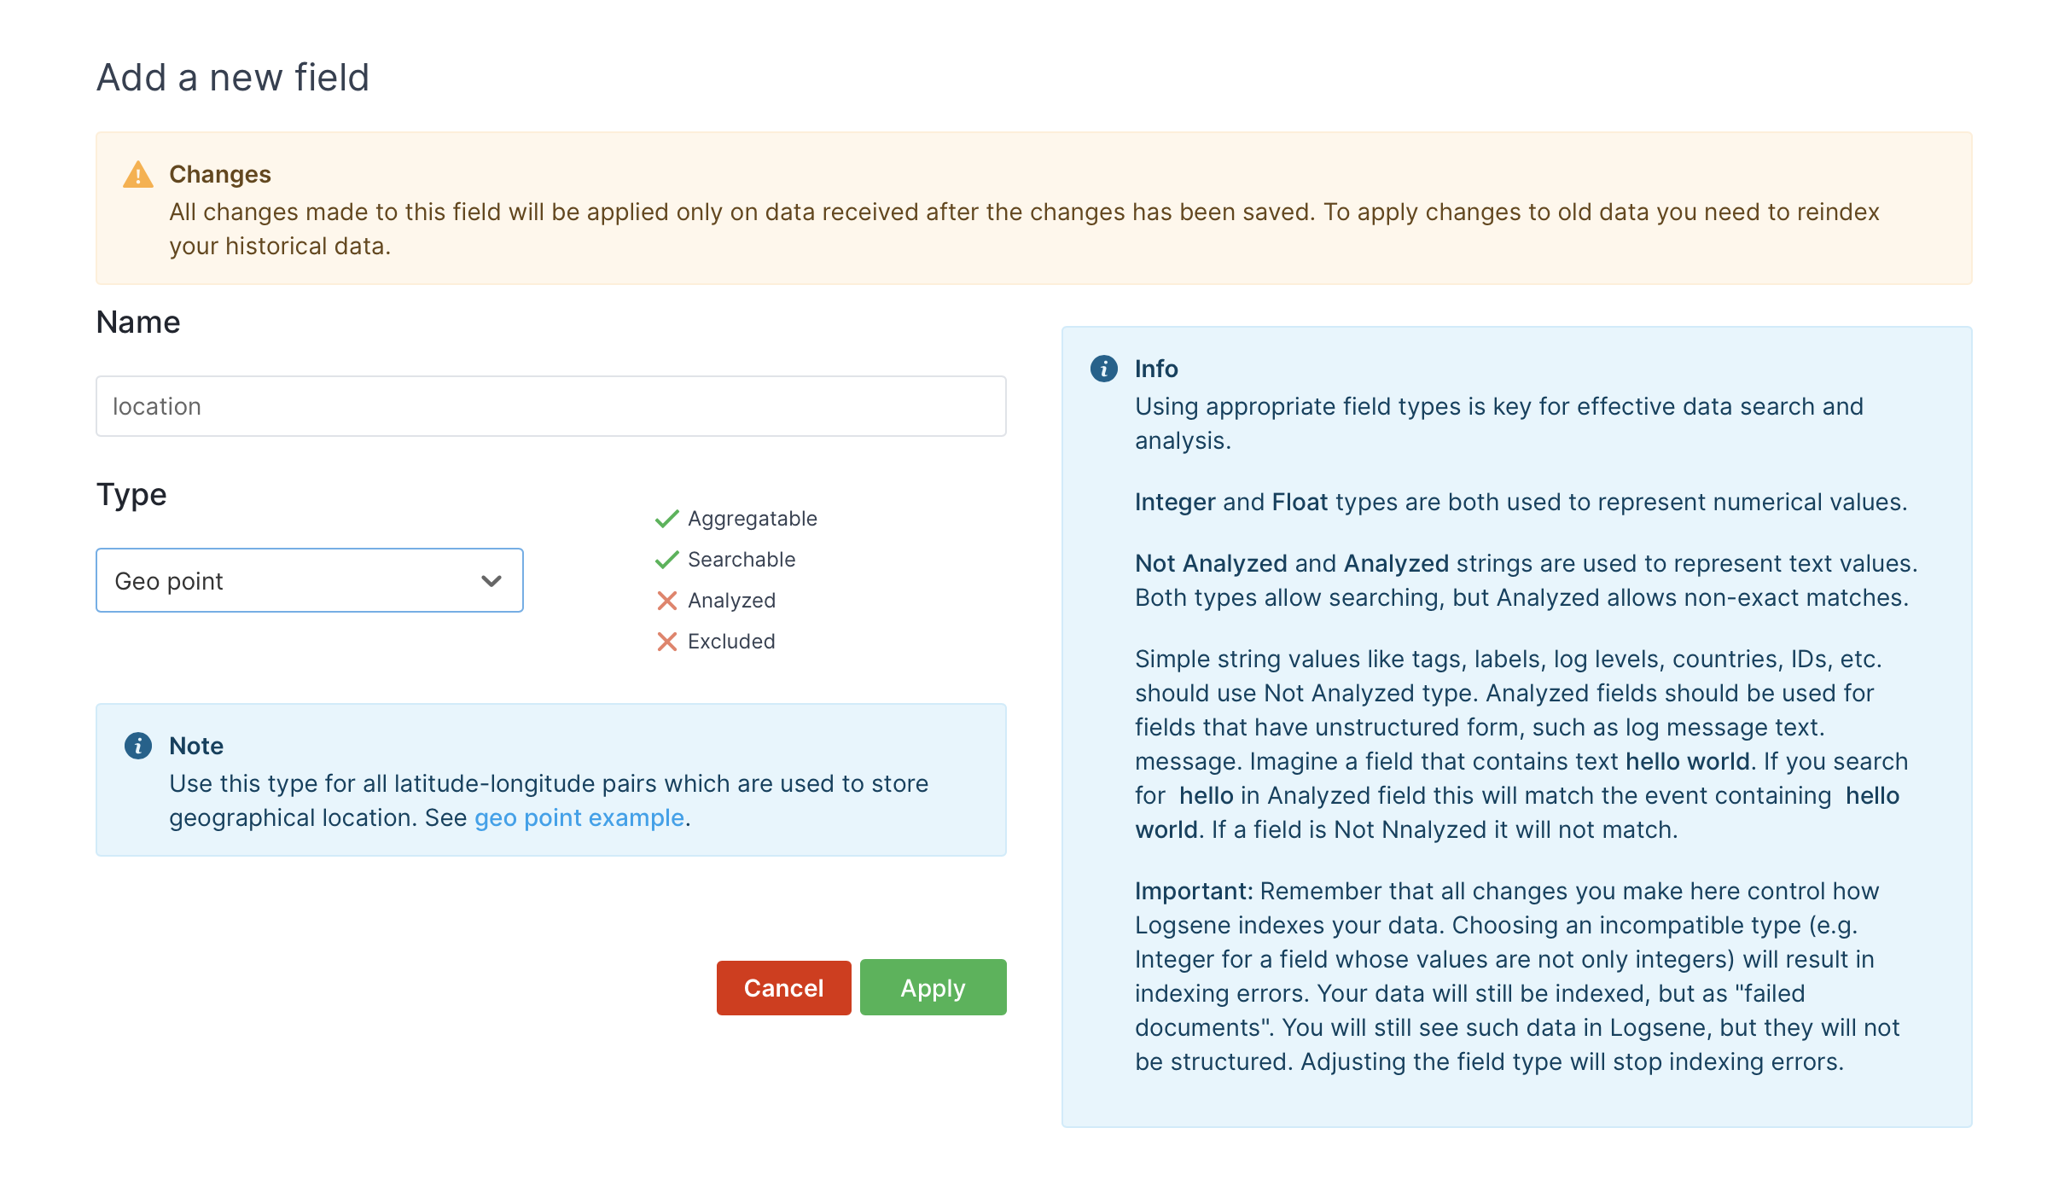Click the bold 'Not Analyzed' text in Info
Image resolution: width=2053 pixels, height=1186 pixels.
click(x=1211, y=563)
